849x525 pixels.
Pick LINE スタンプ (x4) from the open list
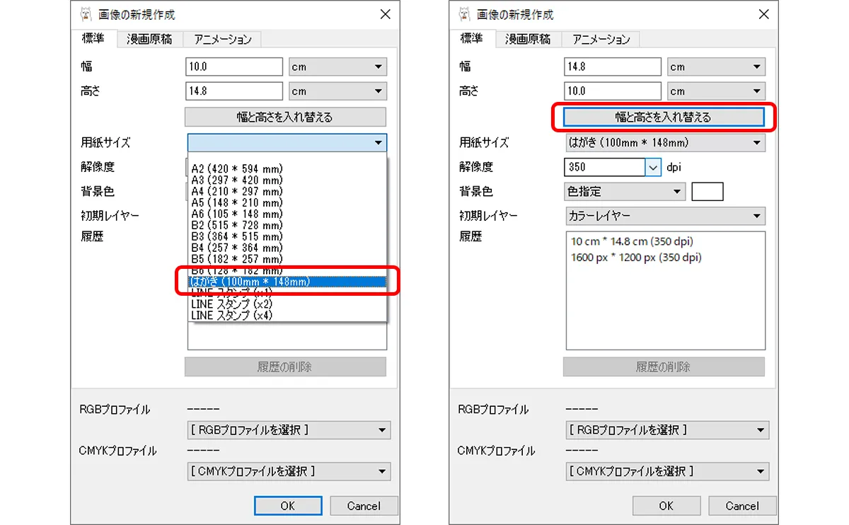point(232,316)
